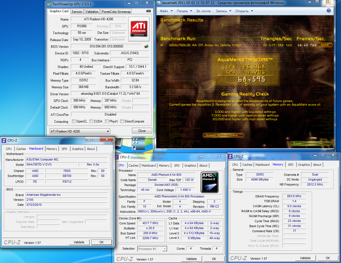
Task: Click Эл. почта in the photo viewer toolbar
Action: [x=203, y=11]
